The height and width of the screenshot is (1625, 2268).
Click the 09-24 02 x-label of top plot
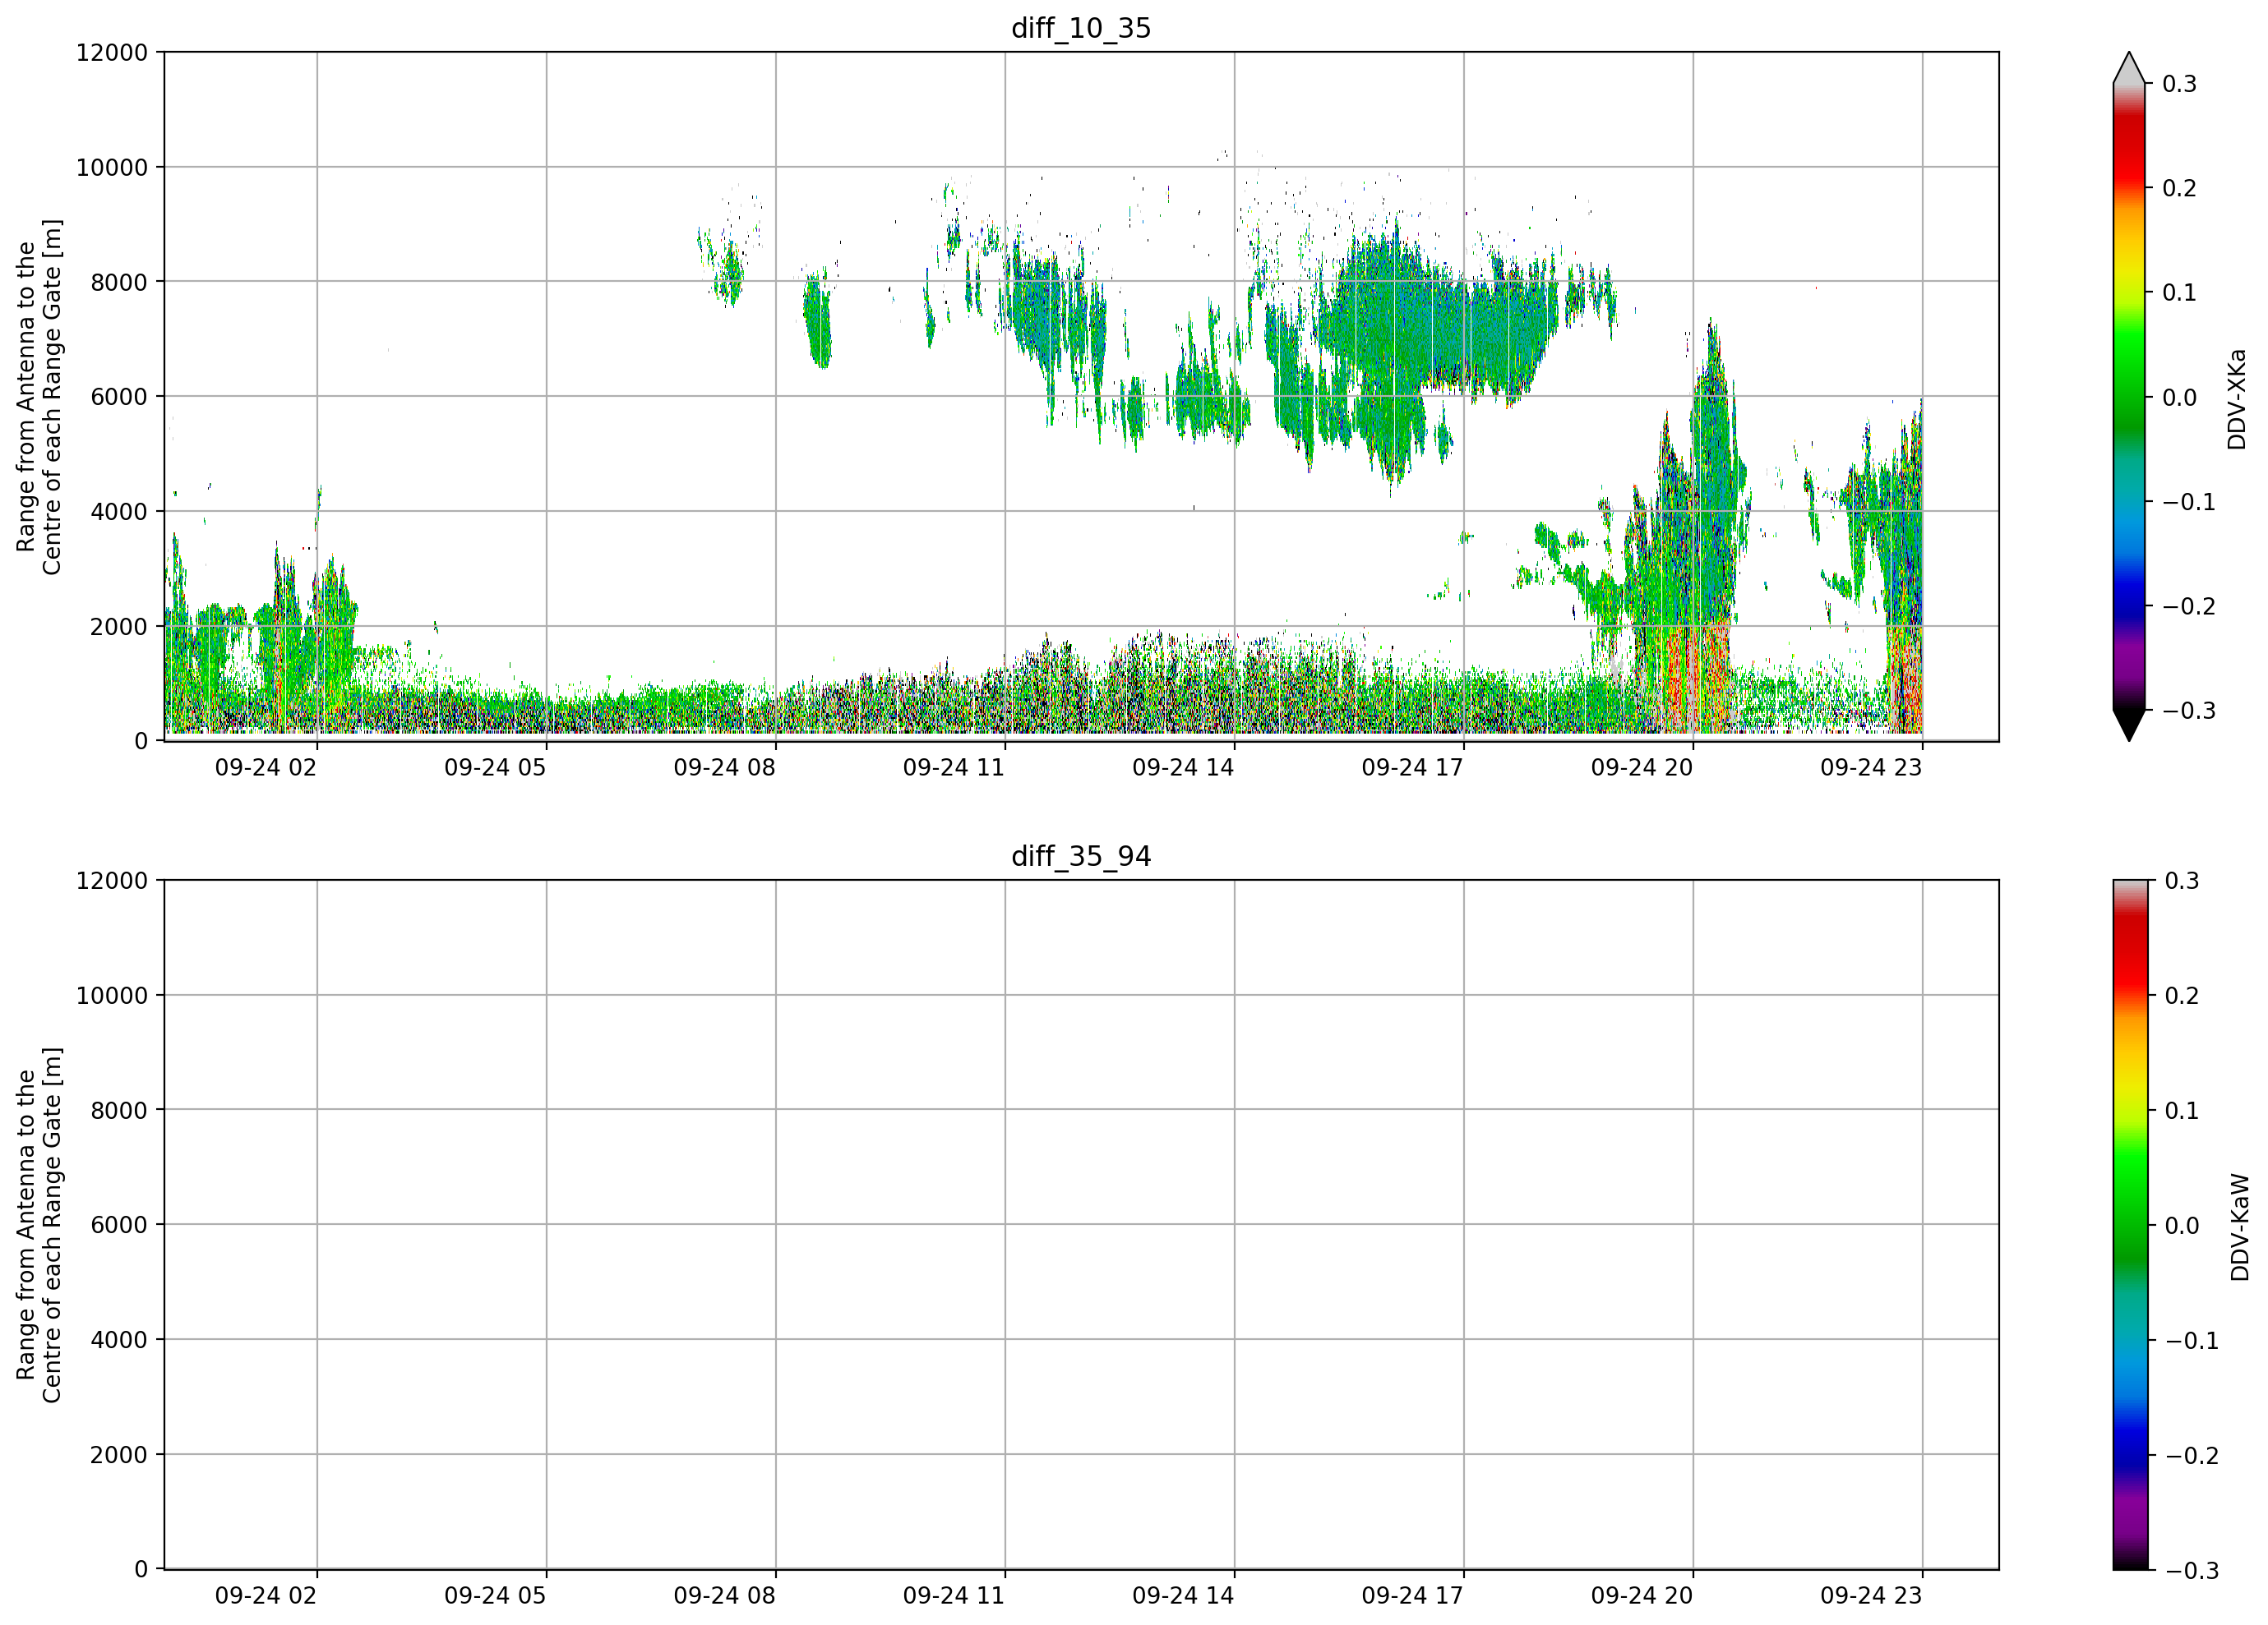pos(266,767)
